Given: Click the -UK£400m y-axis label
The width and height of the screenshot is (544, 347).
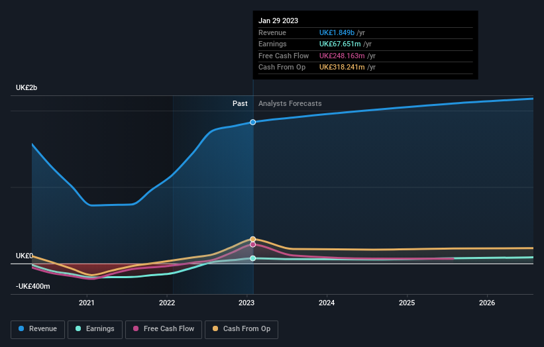Looking at the screenshot, I should click(x=33, y=286).
